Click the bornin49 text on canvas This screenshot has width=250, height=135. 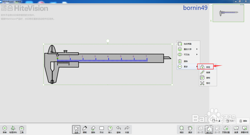coord(195,8)
